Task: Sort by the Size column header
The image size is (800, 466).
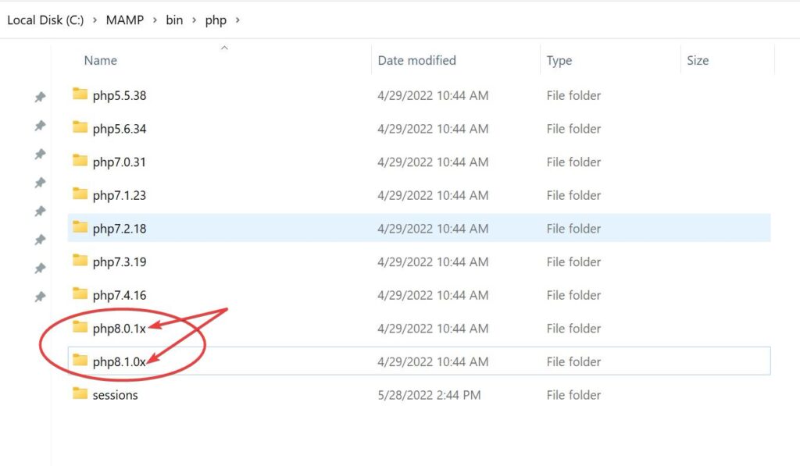Action: pyautogui.click(x=698, y=60)
